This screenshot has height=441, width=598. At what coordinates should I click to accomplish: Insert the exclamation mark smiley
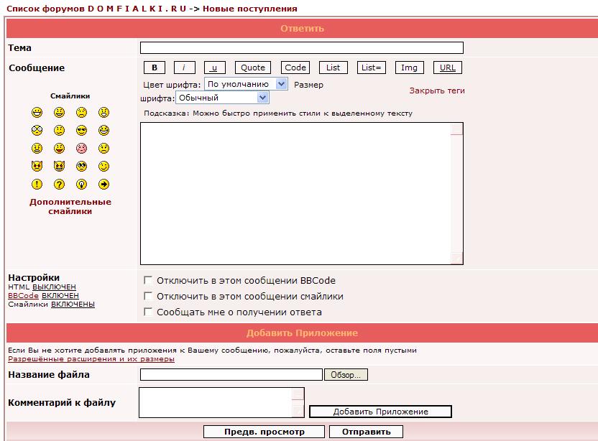coord(37,185)
